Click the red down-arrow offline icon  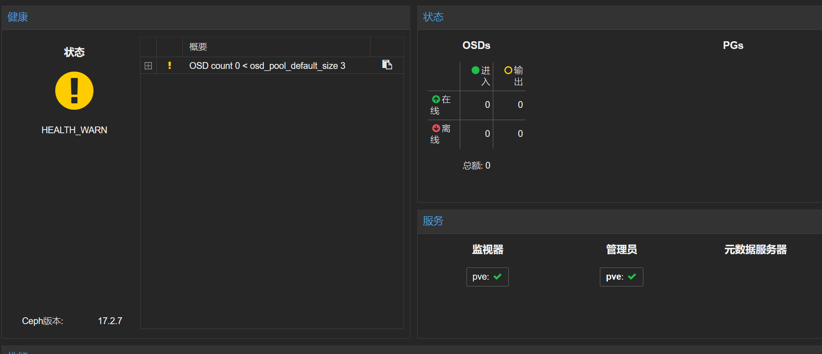click(436, 128)
